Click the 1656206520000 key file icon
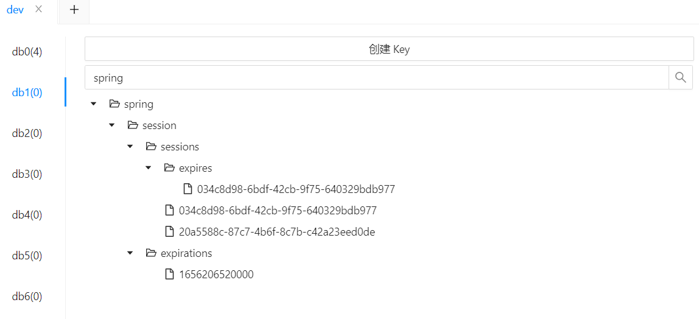Screen dimensions: 699x319 (170, 275)
